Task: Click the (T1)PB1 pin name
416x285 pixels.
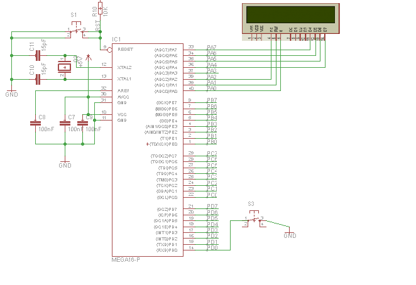Action: pyautogui.click(x=169, y=139)
